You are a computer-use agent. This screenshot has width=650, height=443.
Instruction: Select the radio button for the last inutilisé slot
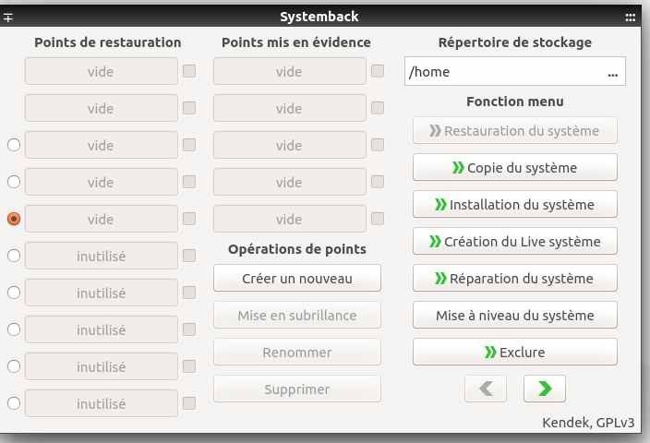[14, 403]
